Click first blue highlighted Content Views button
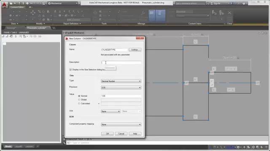 152,16
